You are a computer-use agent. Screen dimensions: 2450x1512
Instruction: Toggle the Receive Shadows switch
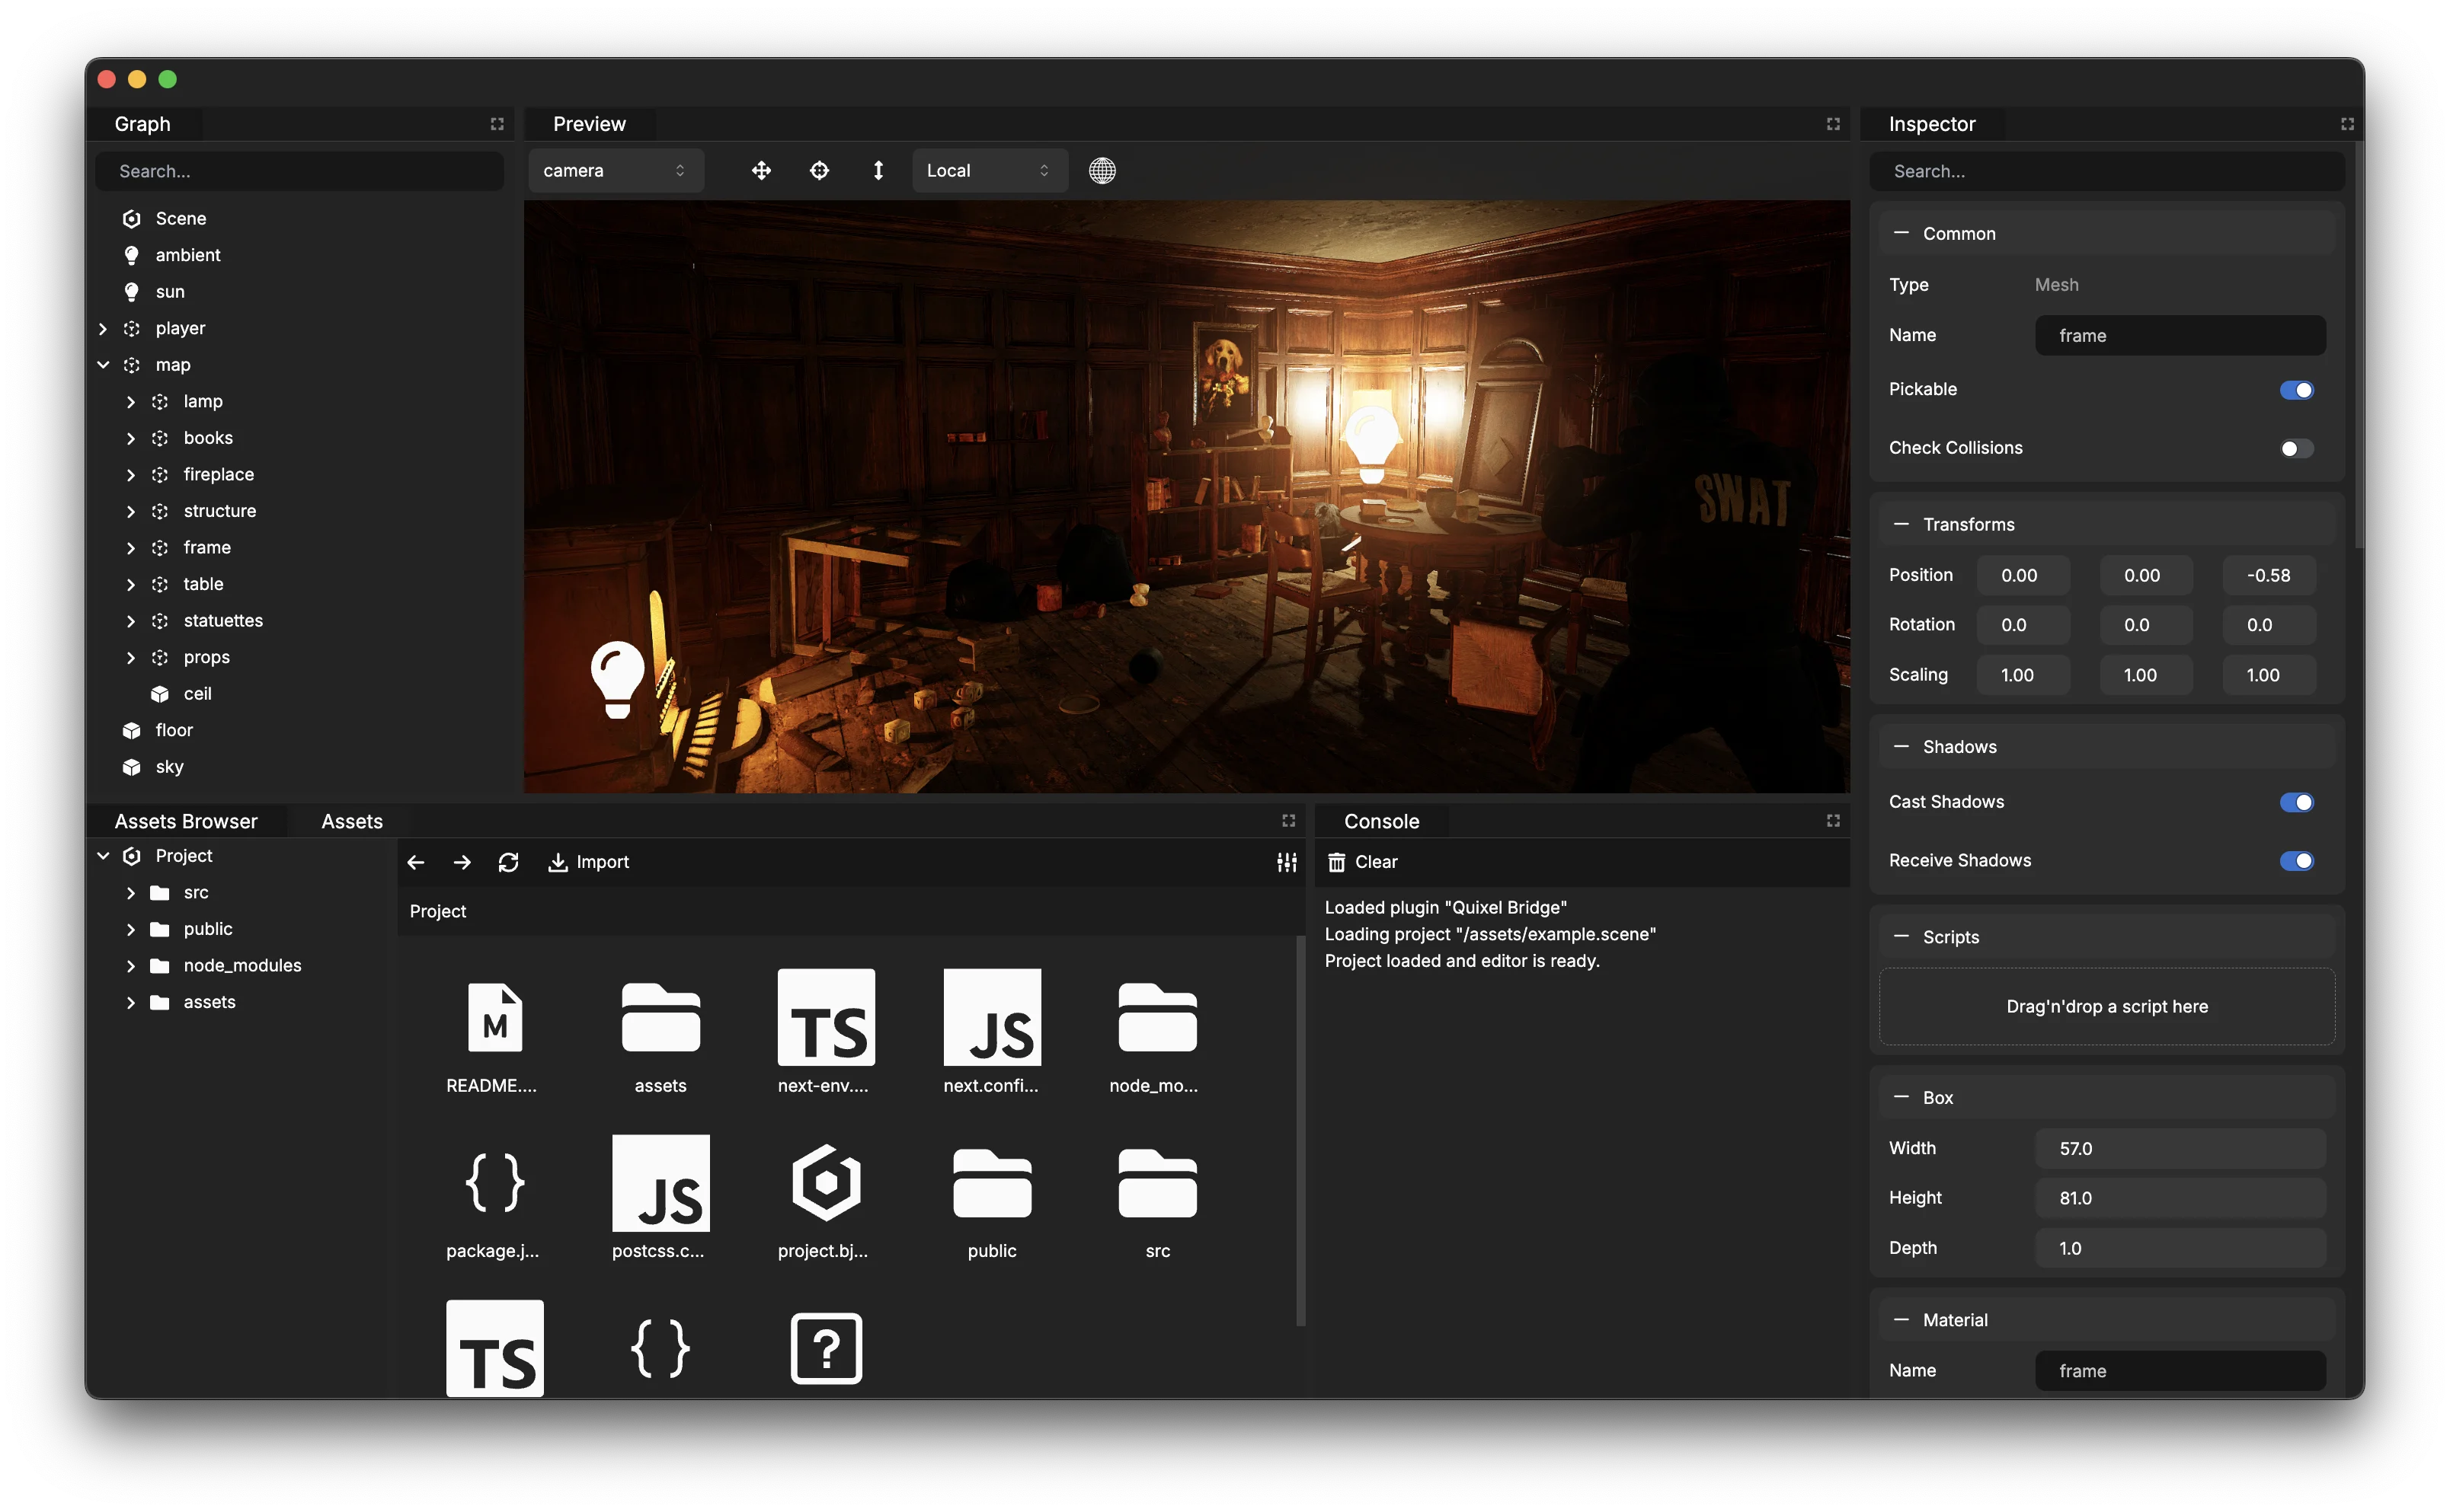coord(2297,862)
